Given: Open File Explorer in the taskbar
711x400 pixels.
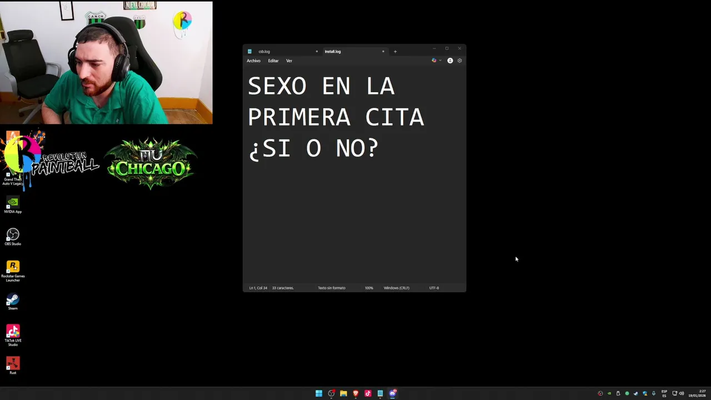Looking at the screenshot, I should (343, 393).
